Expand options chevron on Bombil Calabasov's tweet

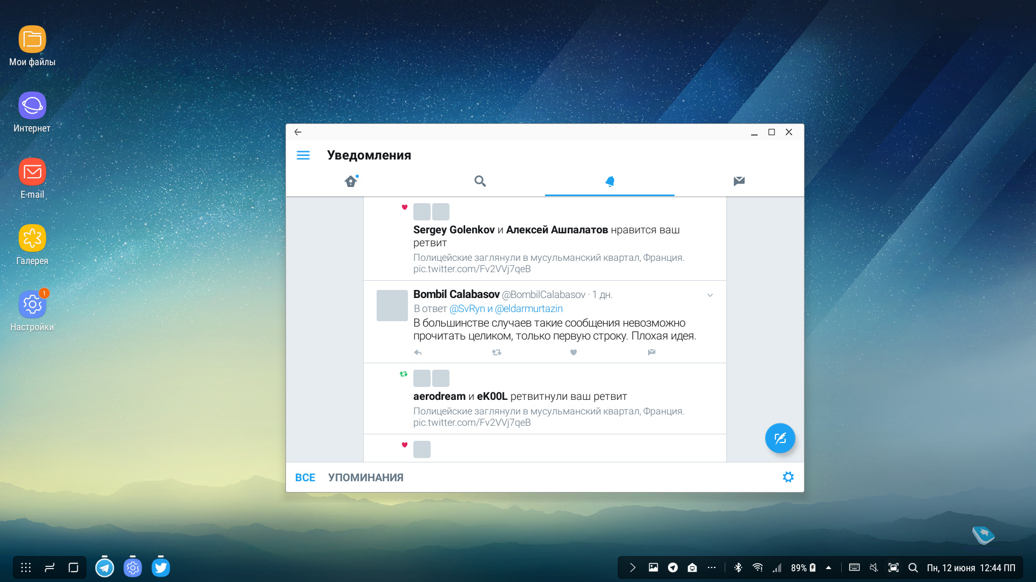click(x=710, y=295)
